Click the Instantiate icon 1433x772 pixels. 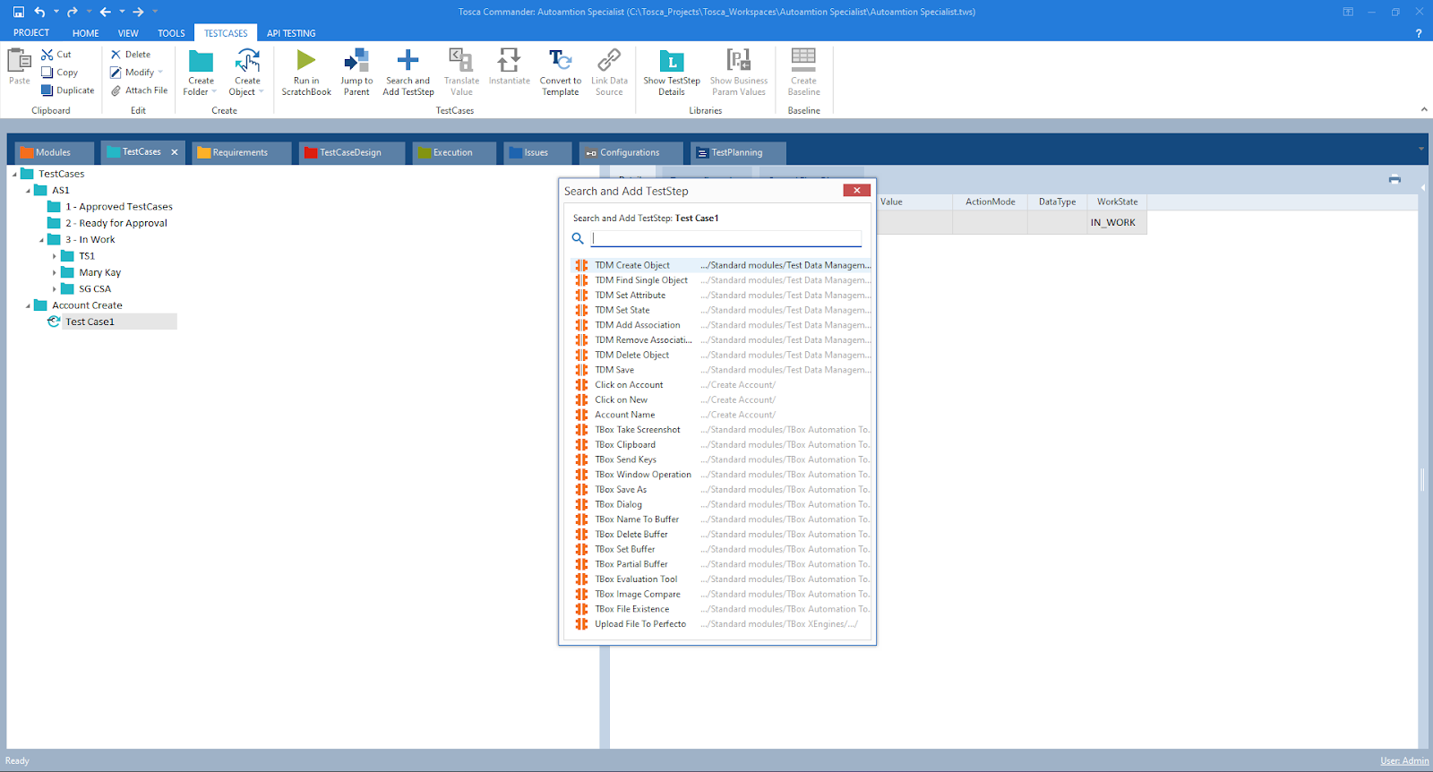click(510, 60)
